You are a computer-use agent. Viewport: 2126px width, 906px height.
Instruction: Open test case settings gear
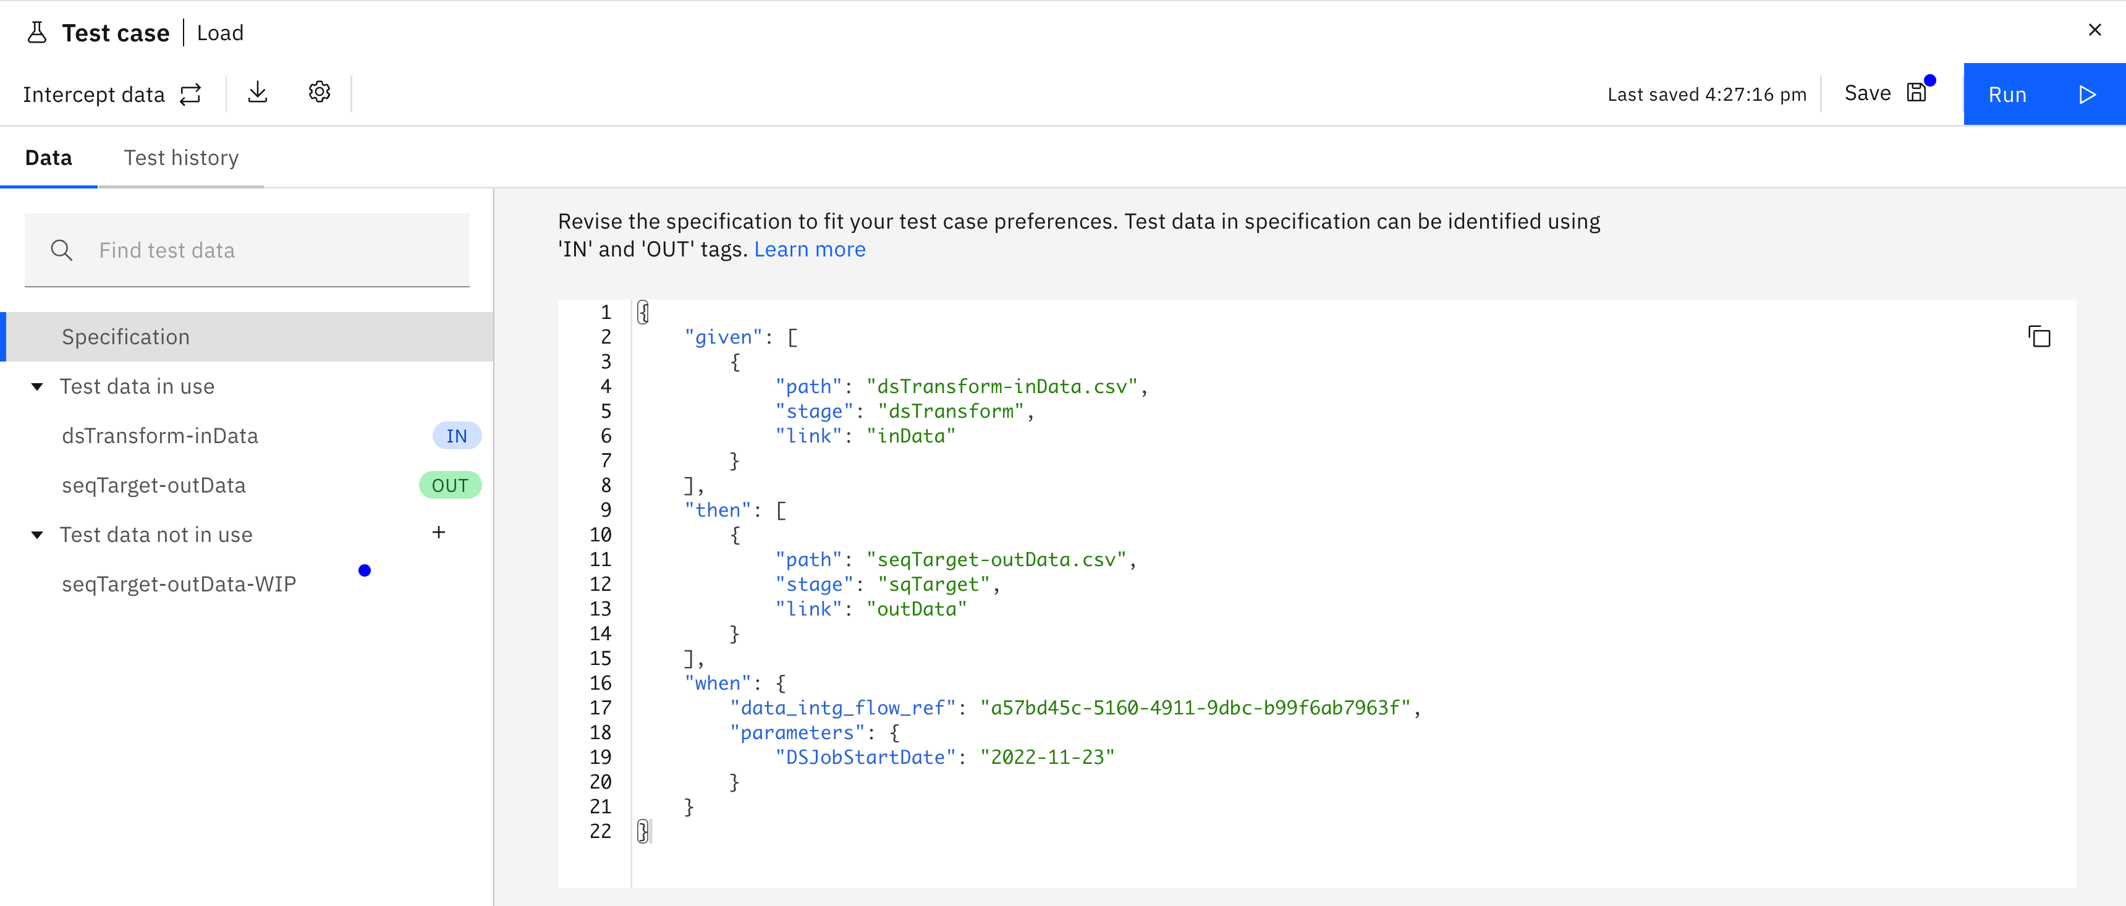(x=320, y=93)
